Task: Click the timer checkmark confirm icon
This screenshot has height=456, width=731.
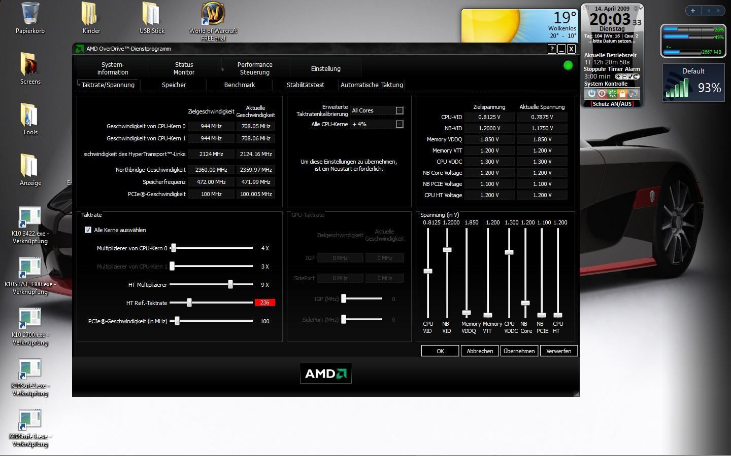Action: pos(630,77)
